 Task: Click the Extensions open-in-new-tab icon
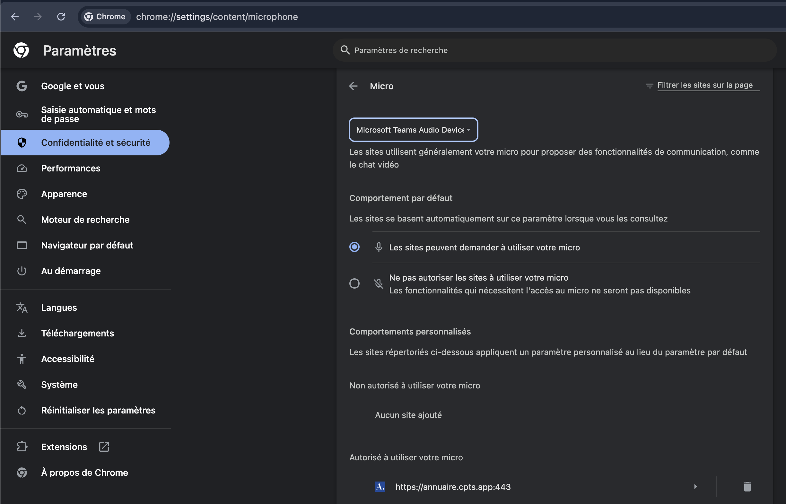click(x=104, y=447)
